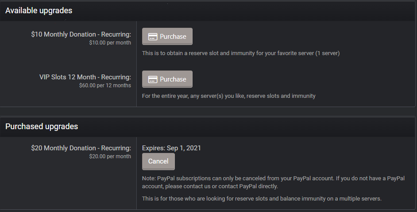Image resolution: width=417 pixels, height=212 pixels.
Task: Click the $60.00 per 12 months price text
Action: coord(105,86)
